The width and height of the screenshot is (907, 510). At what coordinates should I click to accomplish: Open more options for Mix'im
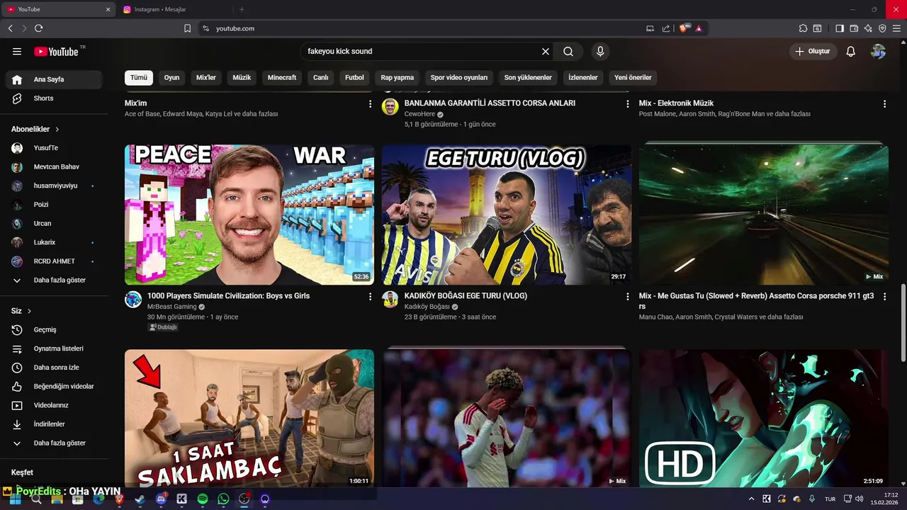(370, 104)
